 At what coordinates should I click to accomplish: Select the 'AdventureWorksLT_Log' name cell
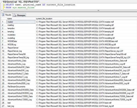(21, 77)
